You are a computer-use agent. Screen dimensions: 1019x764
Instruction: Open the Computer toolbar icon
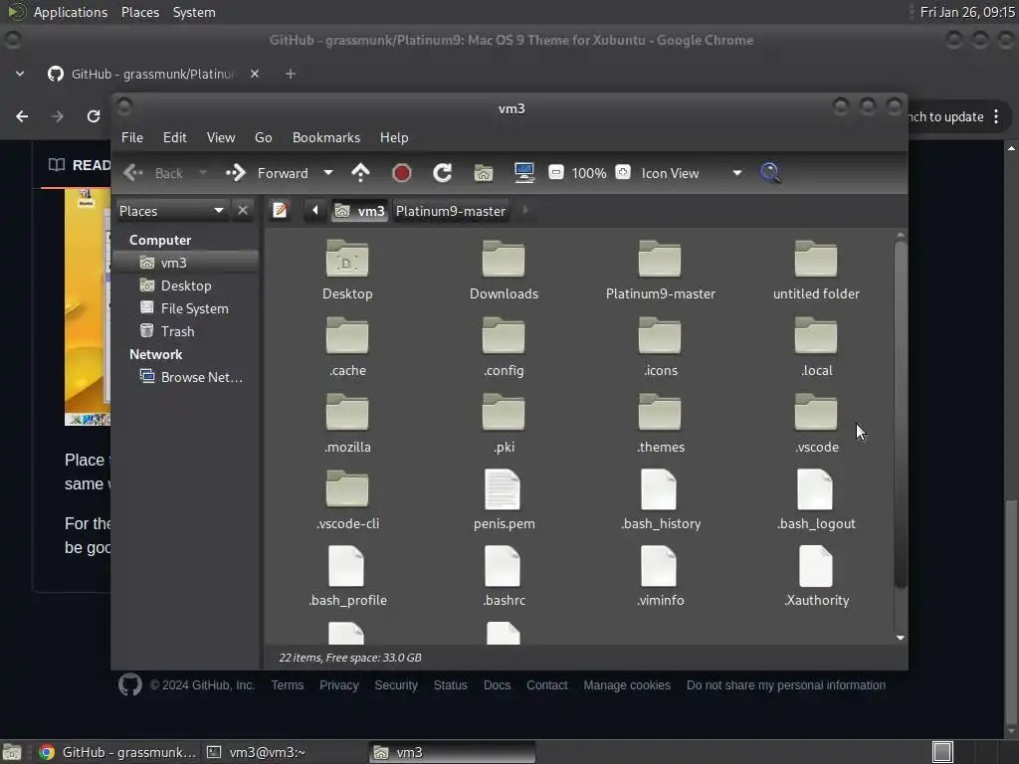click(523, 173)
